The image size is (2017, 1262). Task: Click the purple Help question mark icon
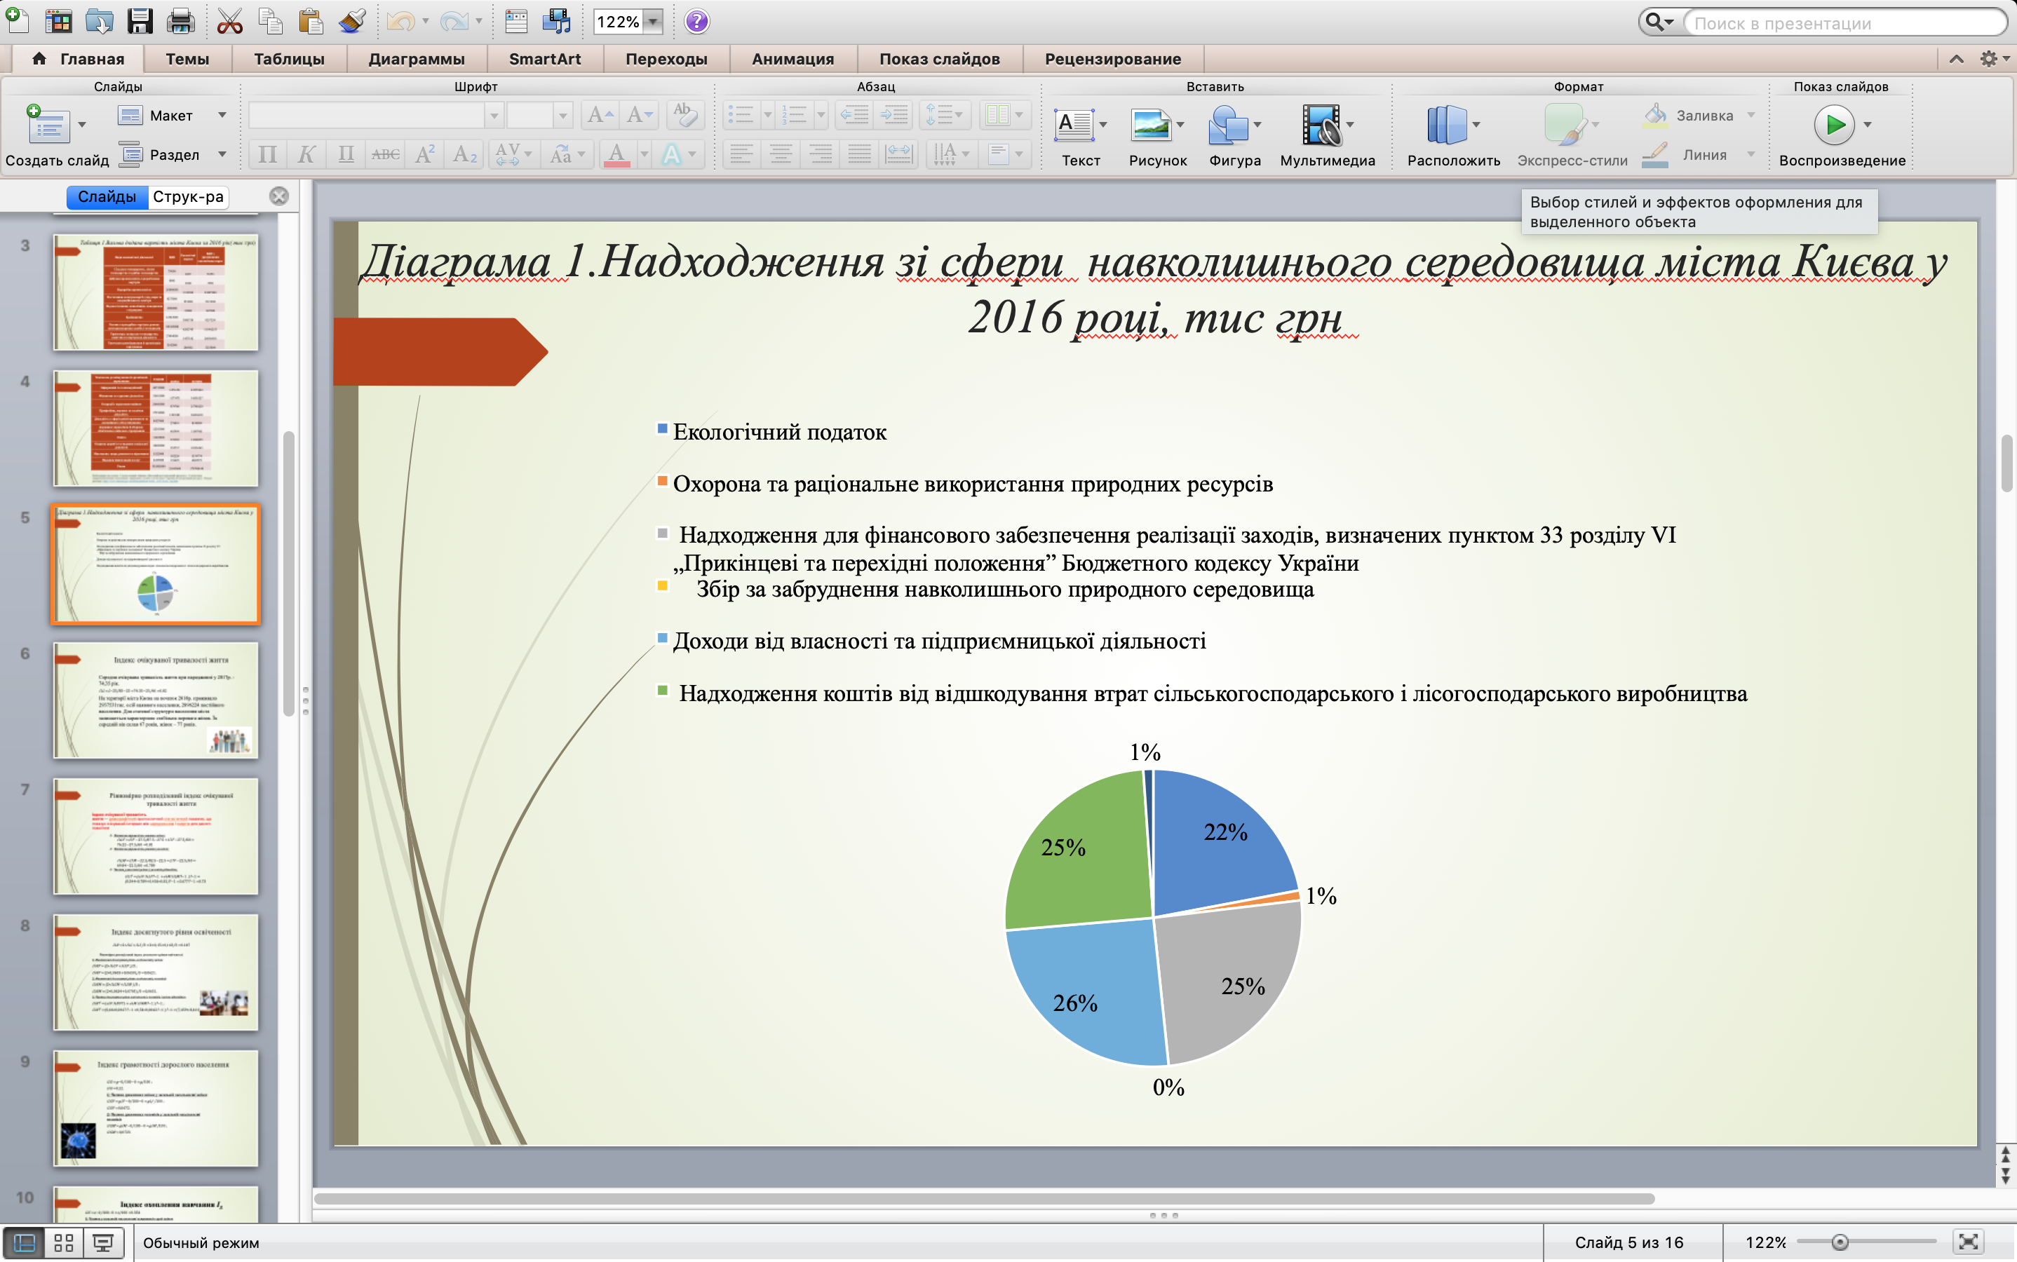696,21
